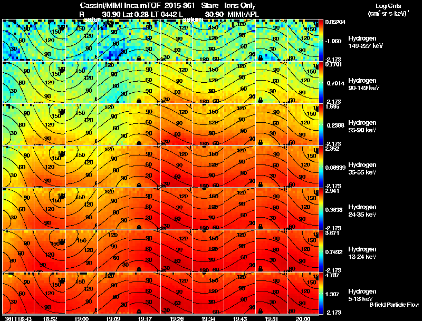
Task: Click the '19:09' time axis label
Action: tap(113, 318)
